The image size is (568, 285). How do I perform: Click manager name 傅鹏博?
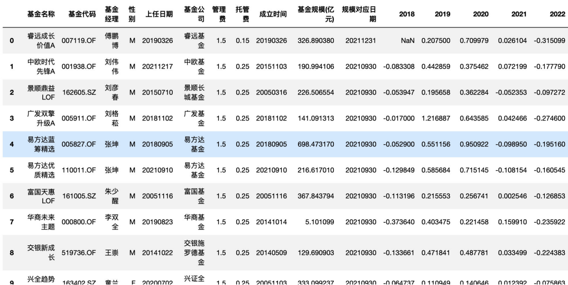click(x=111, y=41)
